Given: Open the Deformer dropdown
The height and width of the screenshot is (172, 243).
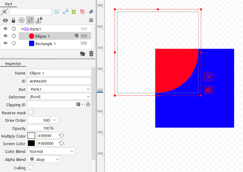Looking at the screenshot, I should coord(59,97).
